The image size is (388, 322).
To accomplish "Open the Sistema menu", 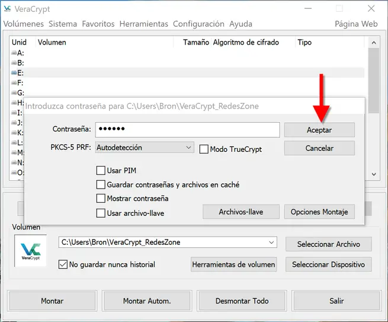I will 63,24.
